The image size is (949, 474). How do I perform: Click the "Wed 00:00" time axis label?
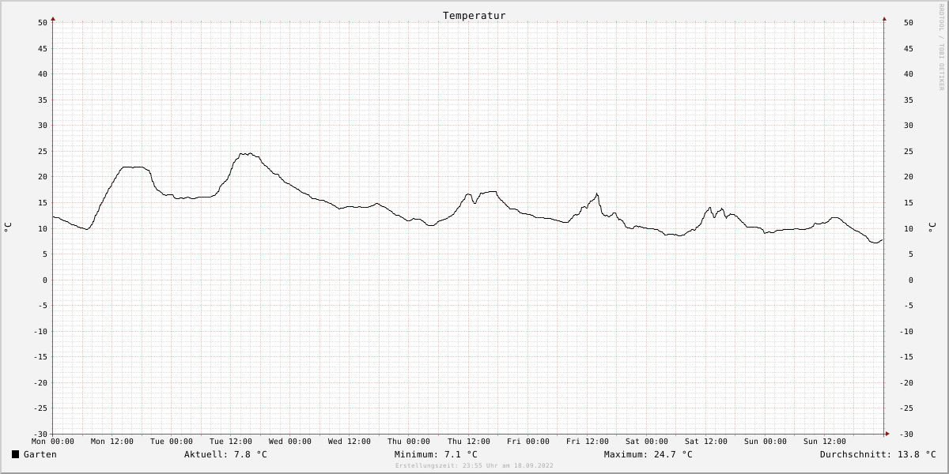click(290, 442)
